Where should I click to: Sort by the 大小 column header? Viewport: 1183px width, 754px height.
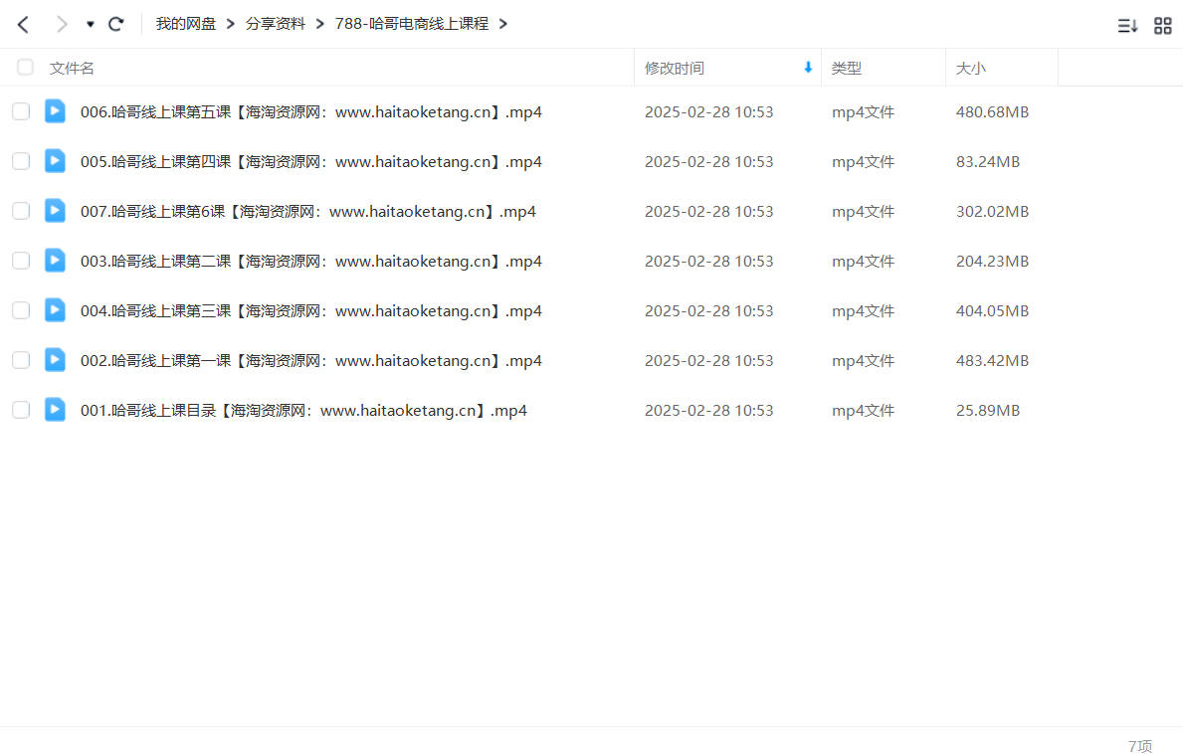[970, 69]
